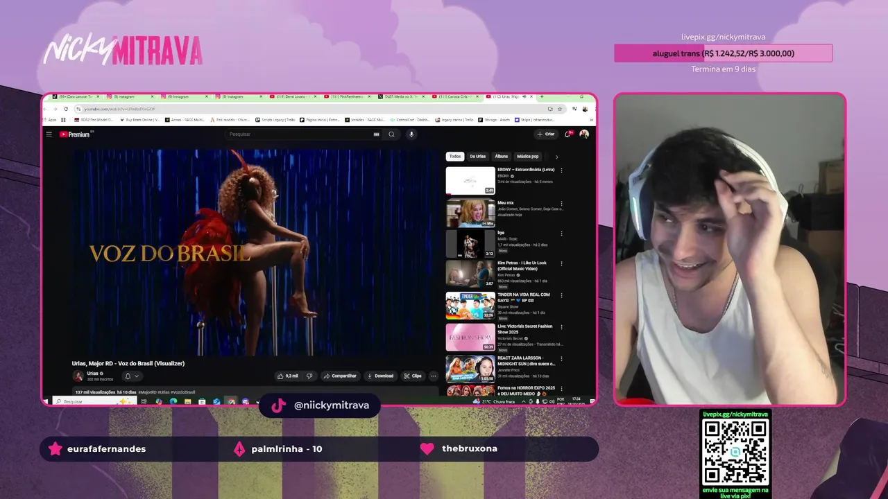Switch to the DLBR Media X tab
888x499 pixels.
pos(400,96)
